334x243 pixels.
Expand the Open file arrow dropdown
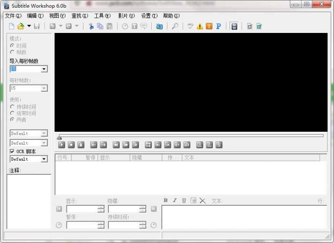coord(29,26)
